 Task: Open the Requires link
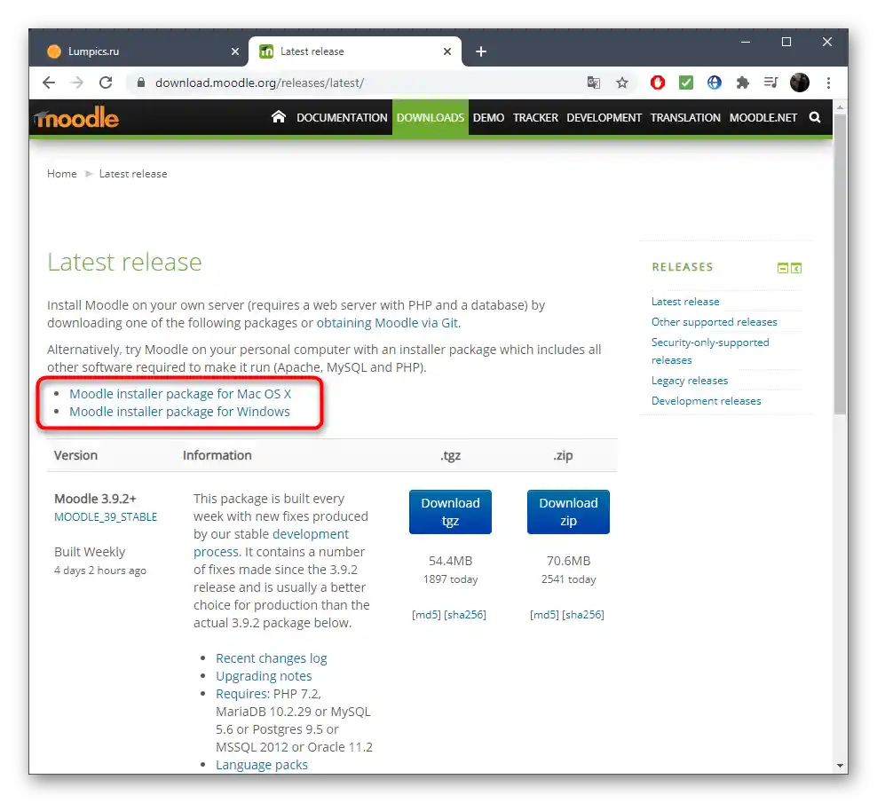[242, 694]
